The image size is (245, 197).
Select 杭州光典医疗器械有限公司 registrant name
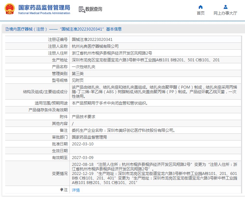pos(95,46)
